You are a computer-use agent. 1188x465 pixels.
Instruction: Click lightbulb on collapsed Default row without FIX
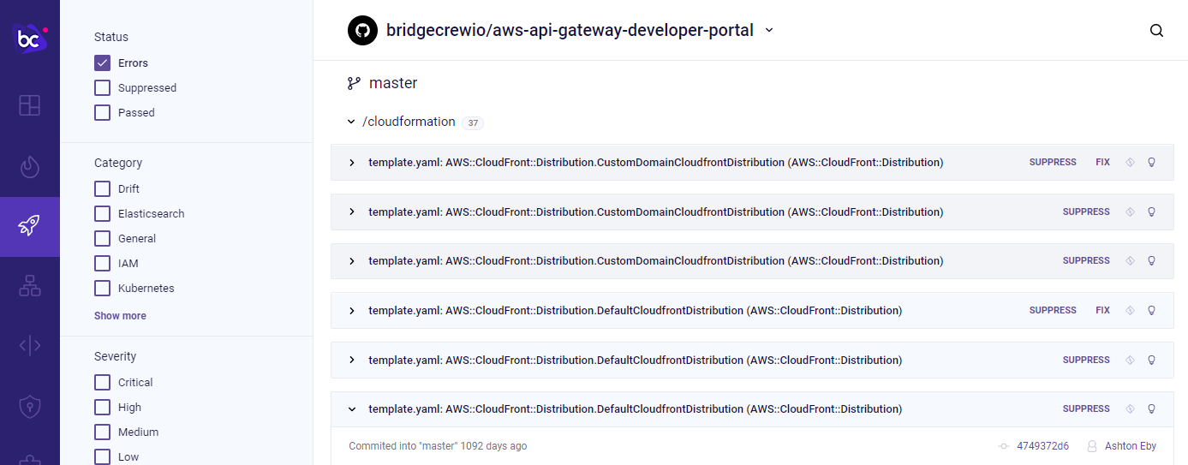click(x=1151, y=360)
